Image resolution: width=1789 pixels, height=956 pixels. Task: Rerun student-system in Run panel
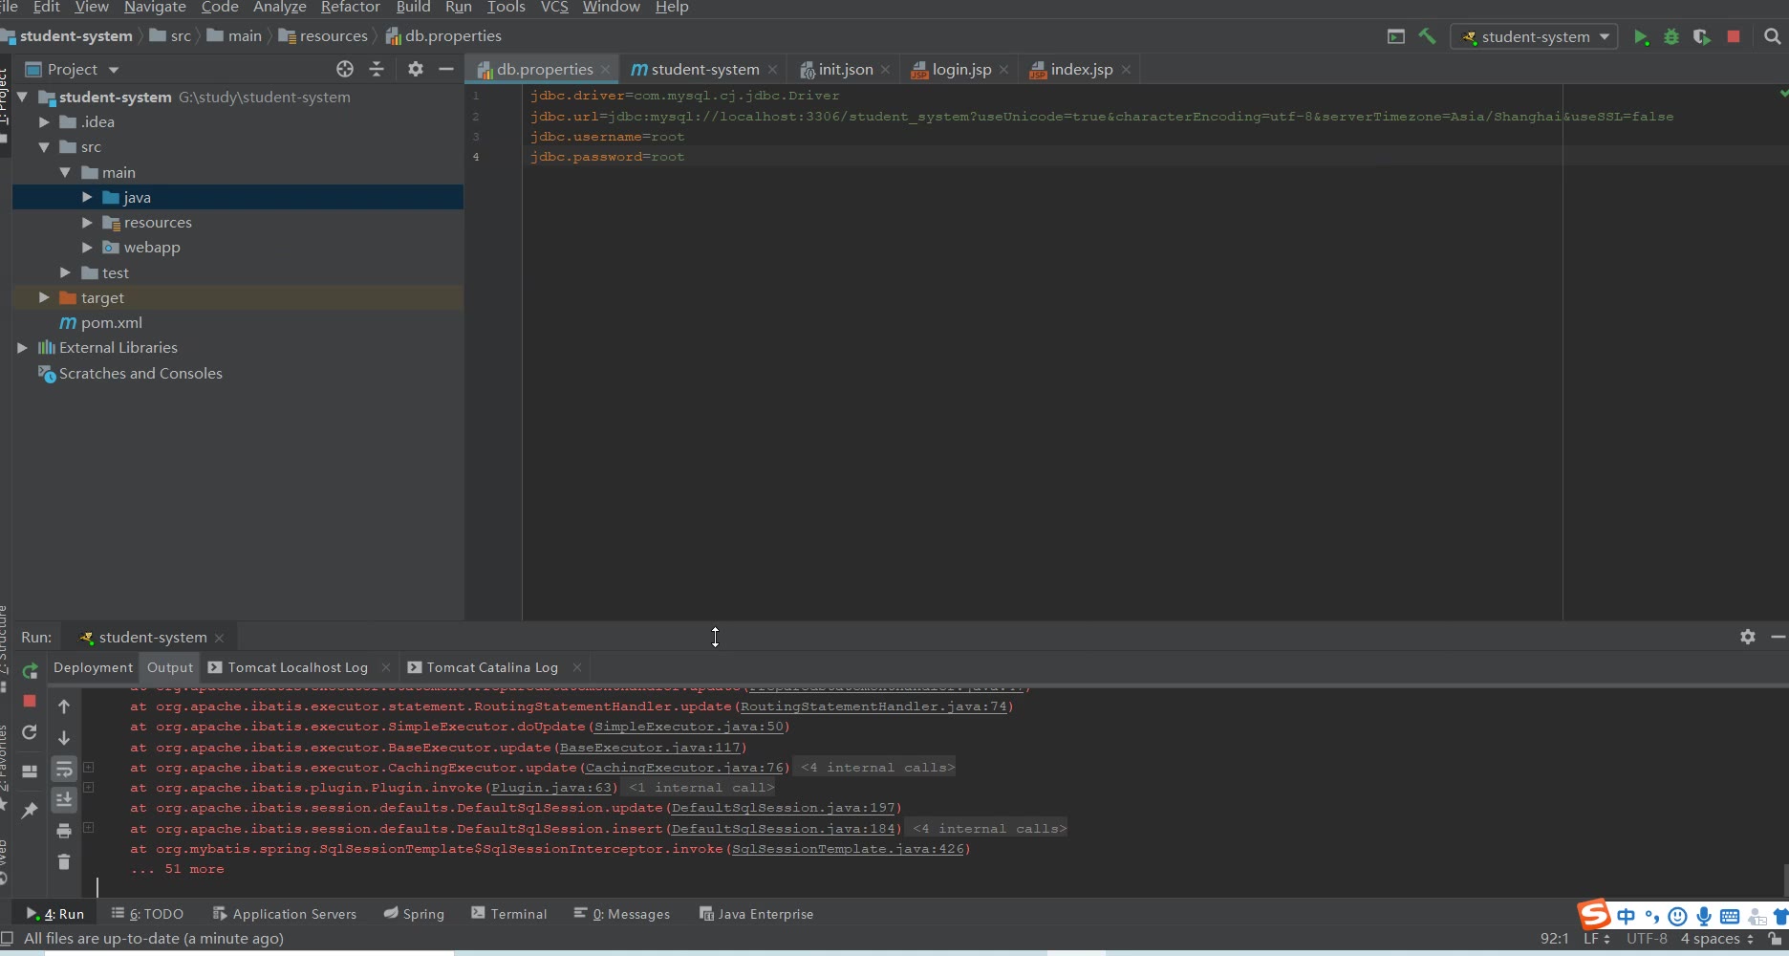30,671
